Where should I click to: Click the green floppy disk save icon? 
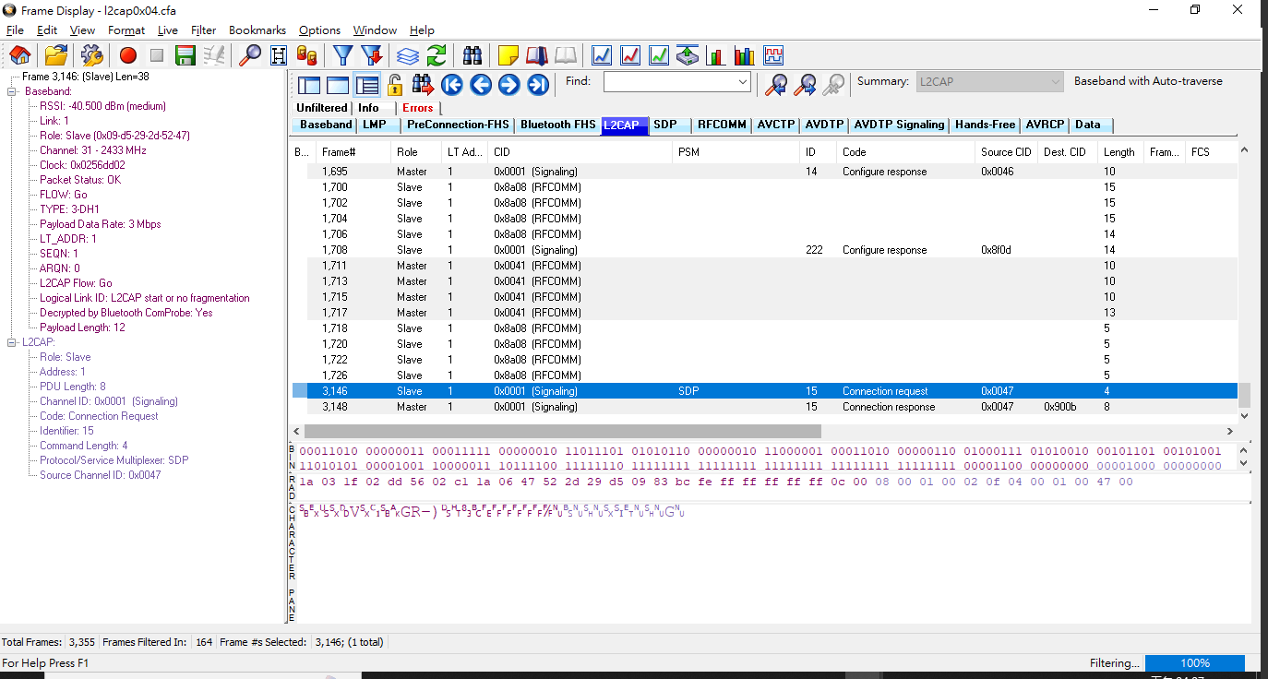click(185, 55)
